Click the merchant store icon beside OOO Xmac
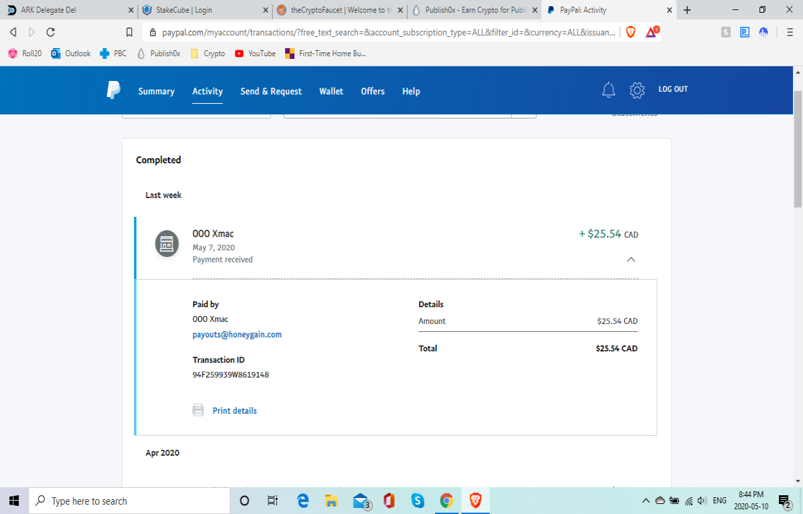 167,244
